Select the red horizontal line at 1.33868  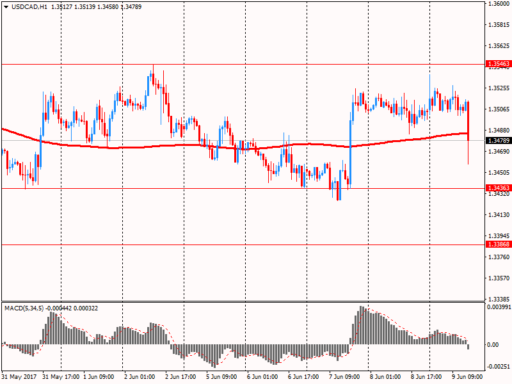coord(243,244)
